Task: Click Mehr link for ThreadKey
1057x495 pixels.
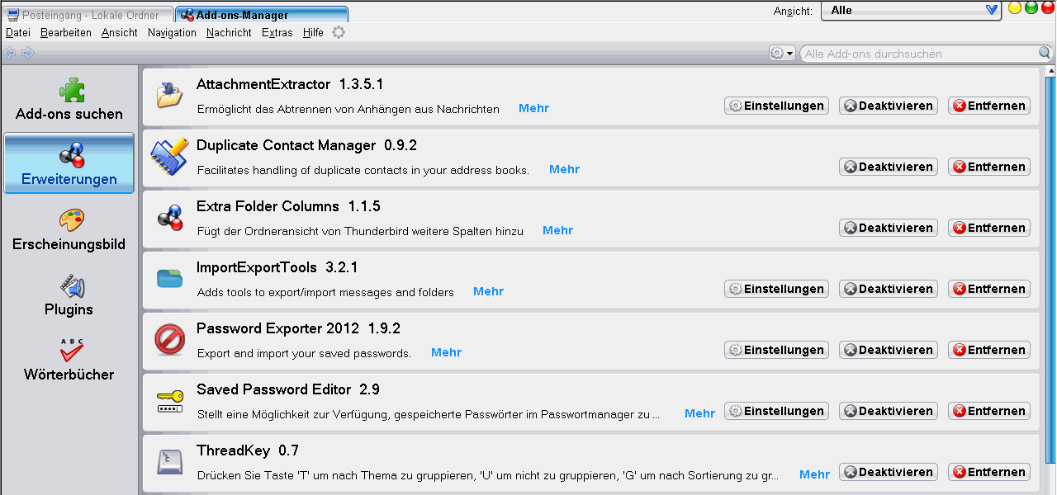Action: (814, 474)
